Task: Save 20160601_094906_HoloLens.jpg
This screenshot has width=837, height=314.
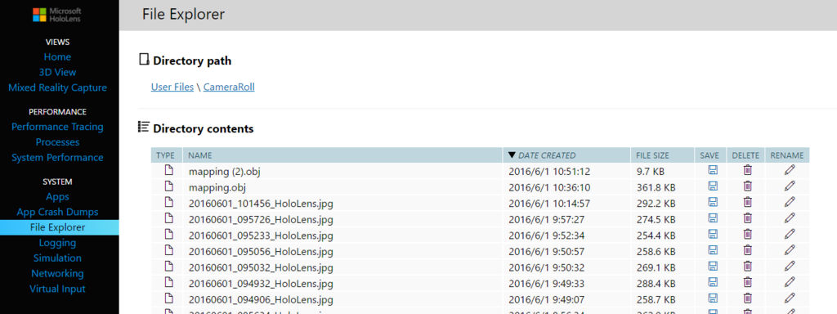Action: pos(712,298)
